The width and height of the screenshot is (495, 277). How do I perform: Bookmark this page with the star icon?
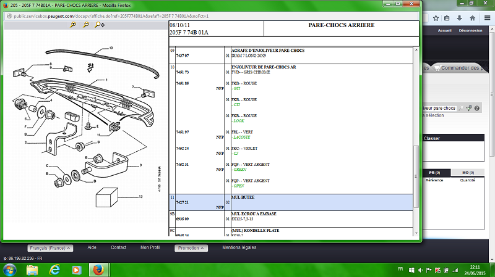tap(436, 19)
